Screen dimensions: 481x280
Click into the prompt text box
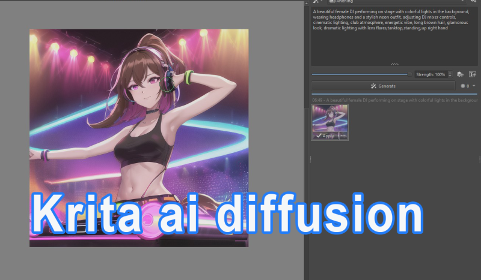[x=394, y=37]
